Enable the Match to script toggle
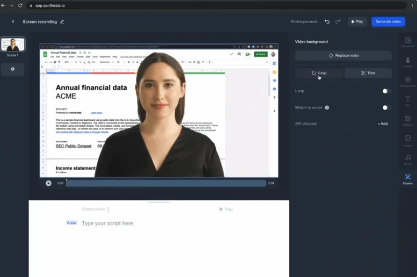 (x=387, y=108)
